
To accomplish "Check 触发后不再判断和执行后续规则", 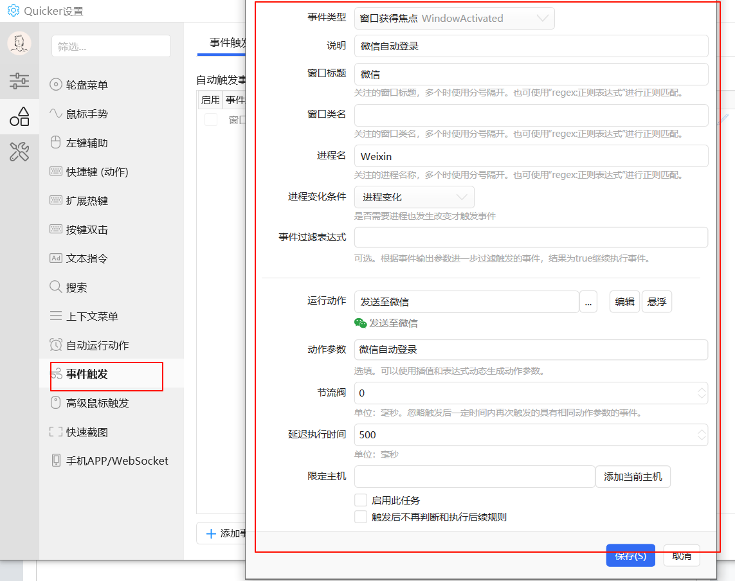I will point(361,517).
